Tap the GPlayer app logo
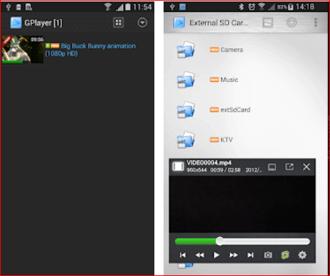 (x=16, y=23)
